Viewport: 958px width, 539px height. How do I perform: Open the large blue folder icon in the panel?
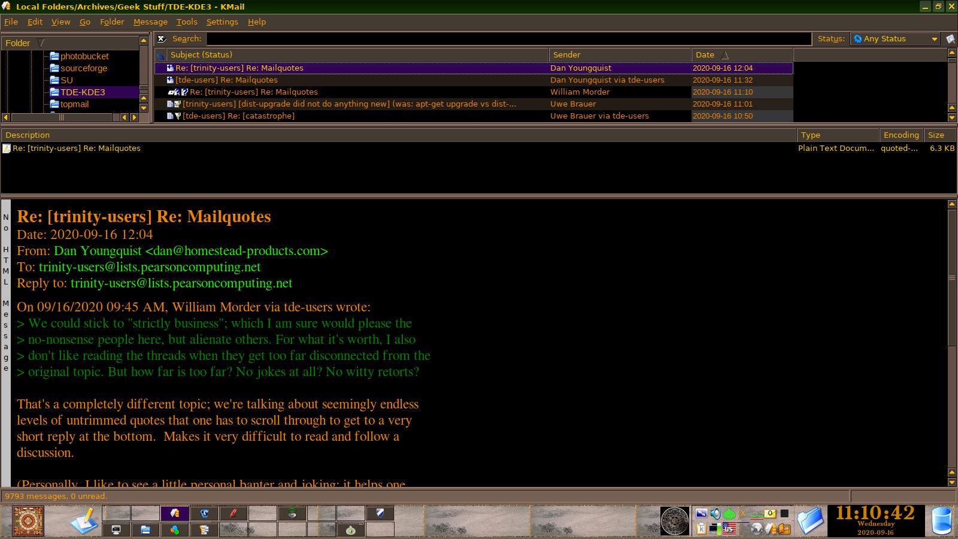point(810,521)
